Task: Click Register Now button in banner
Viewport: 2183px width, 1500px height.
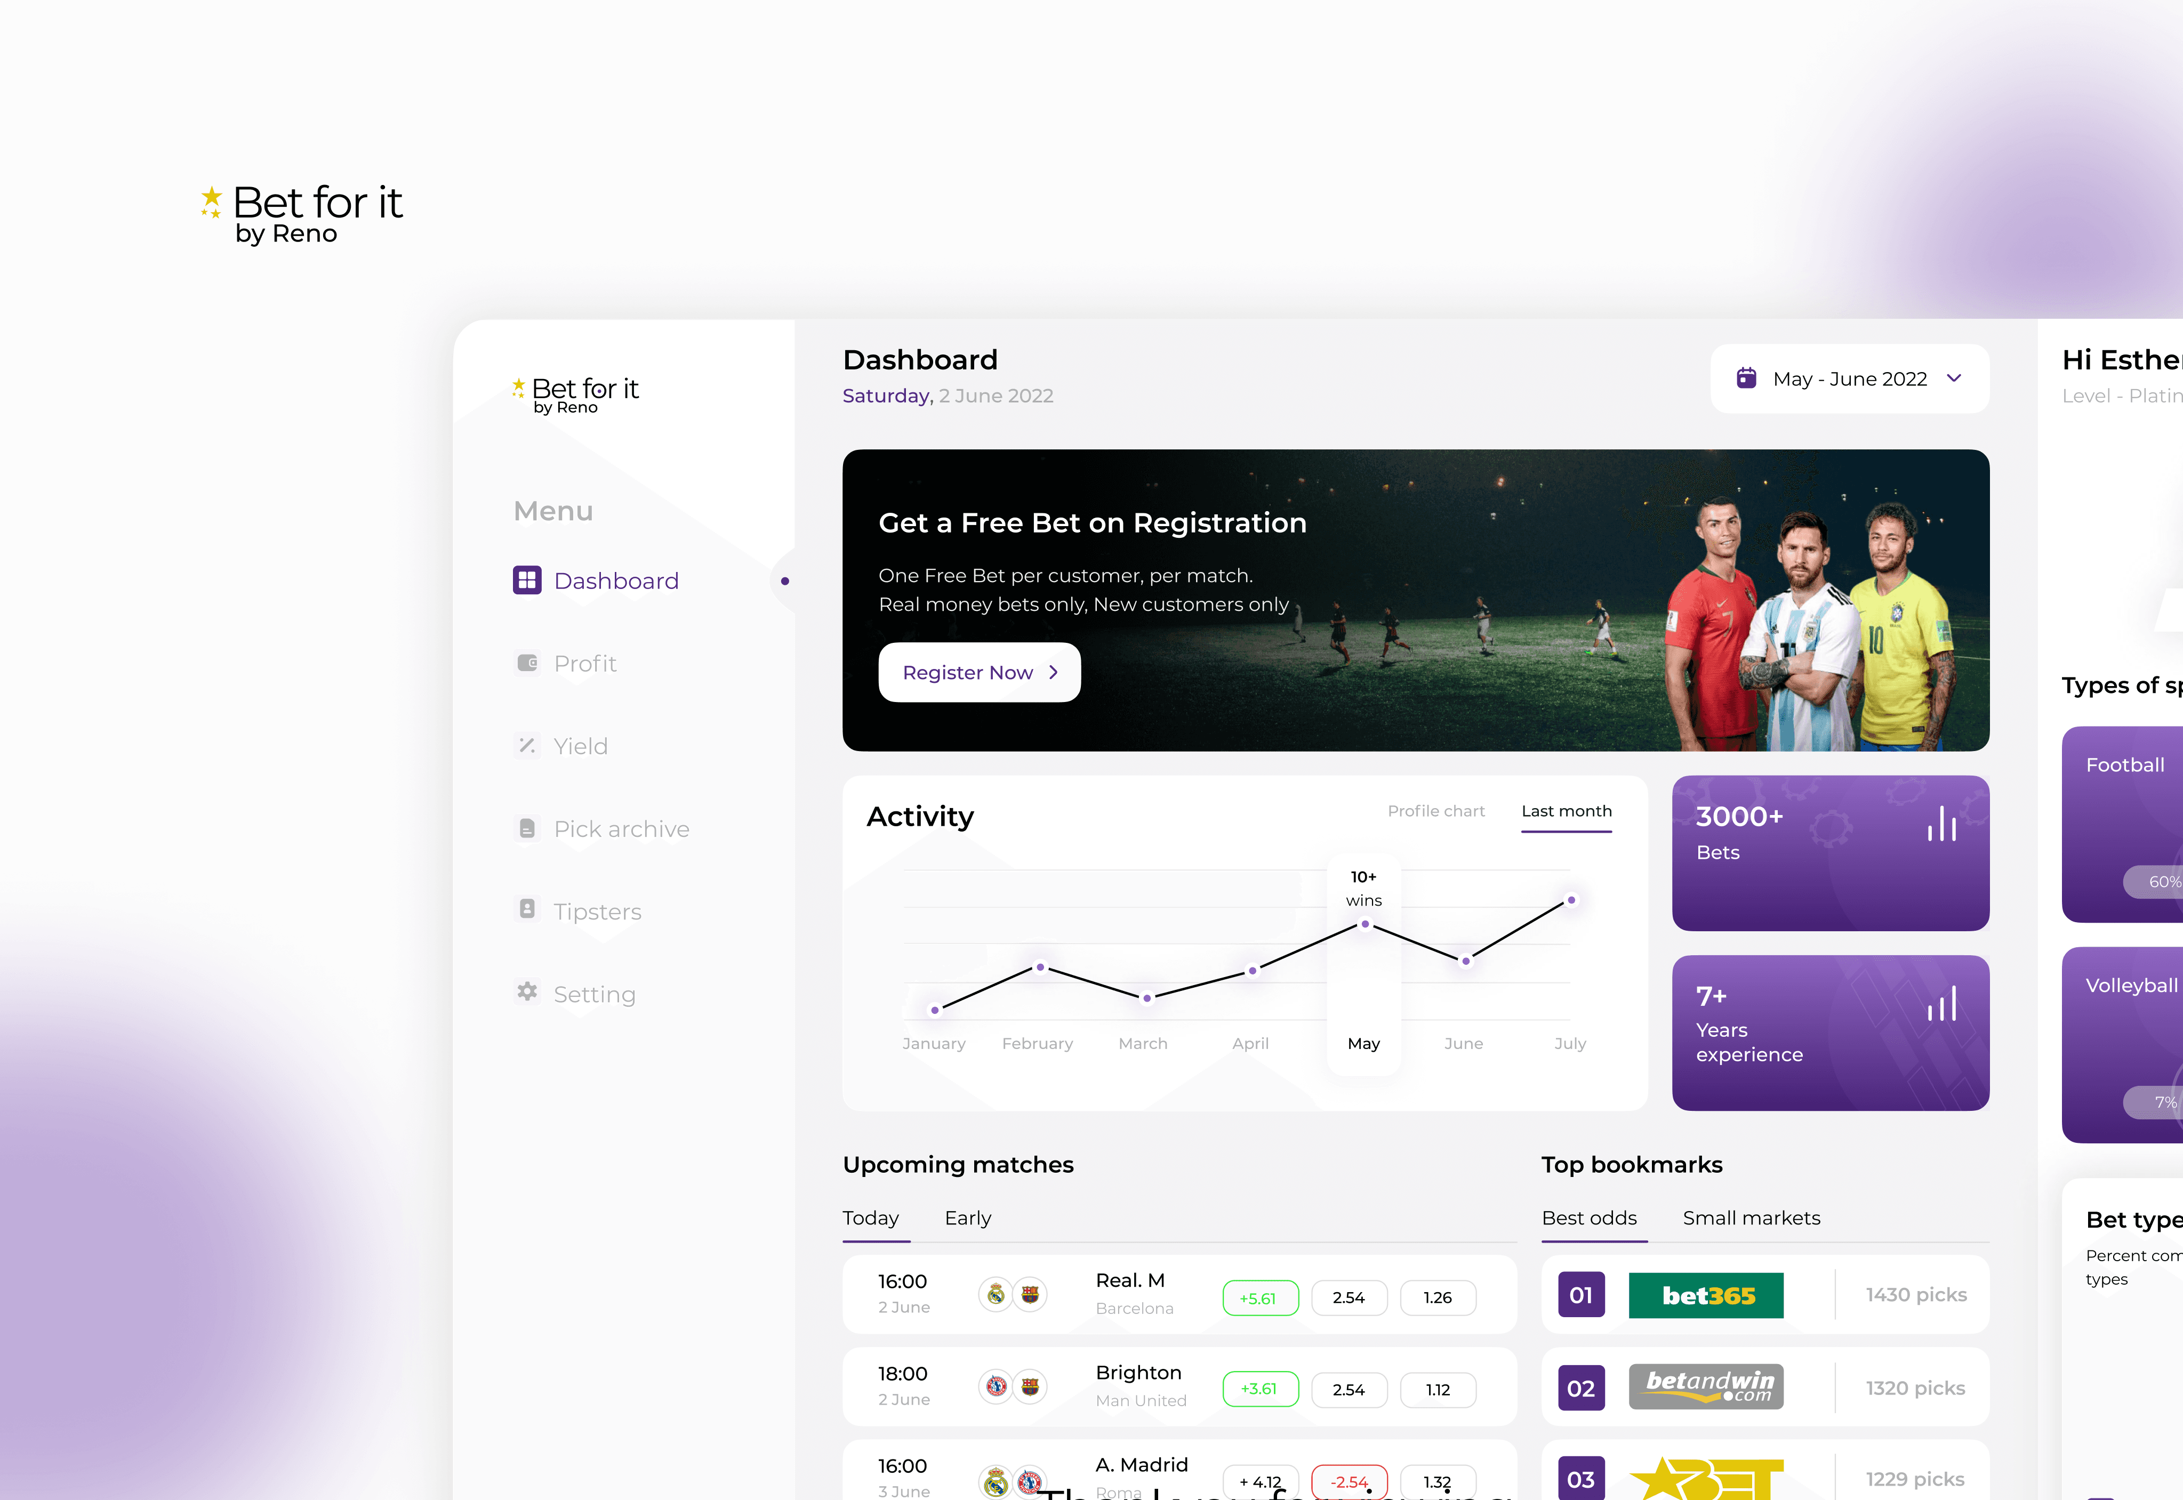Action: [981, 671]
